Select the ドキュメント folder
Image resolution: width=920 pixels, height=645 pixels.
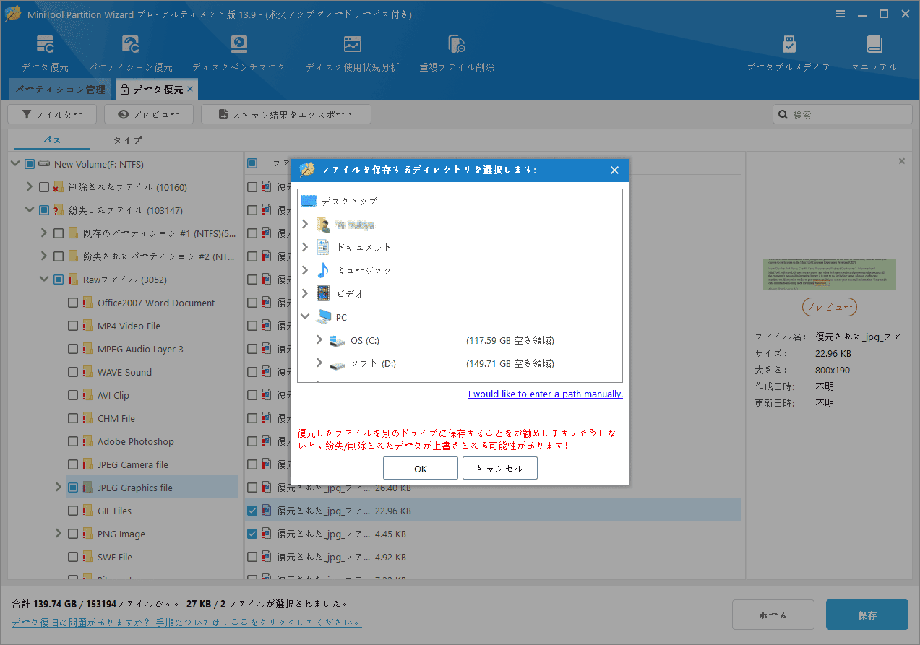click(x=364, y=247)
